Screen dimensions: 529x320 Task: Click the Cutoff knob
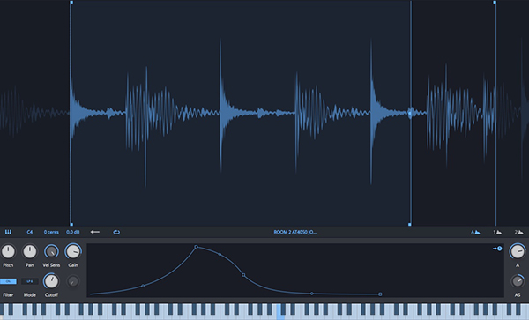click(51, 281)
